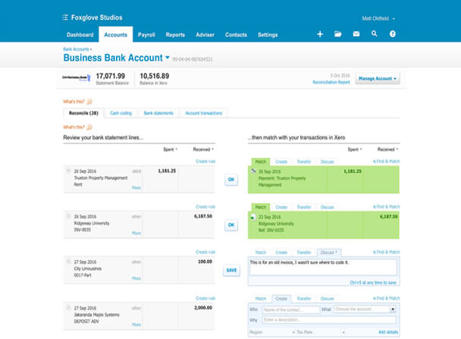Sort by Spent in bank statement lines
This screenshot has height=339, width=461.
(171, 149)
